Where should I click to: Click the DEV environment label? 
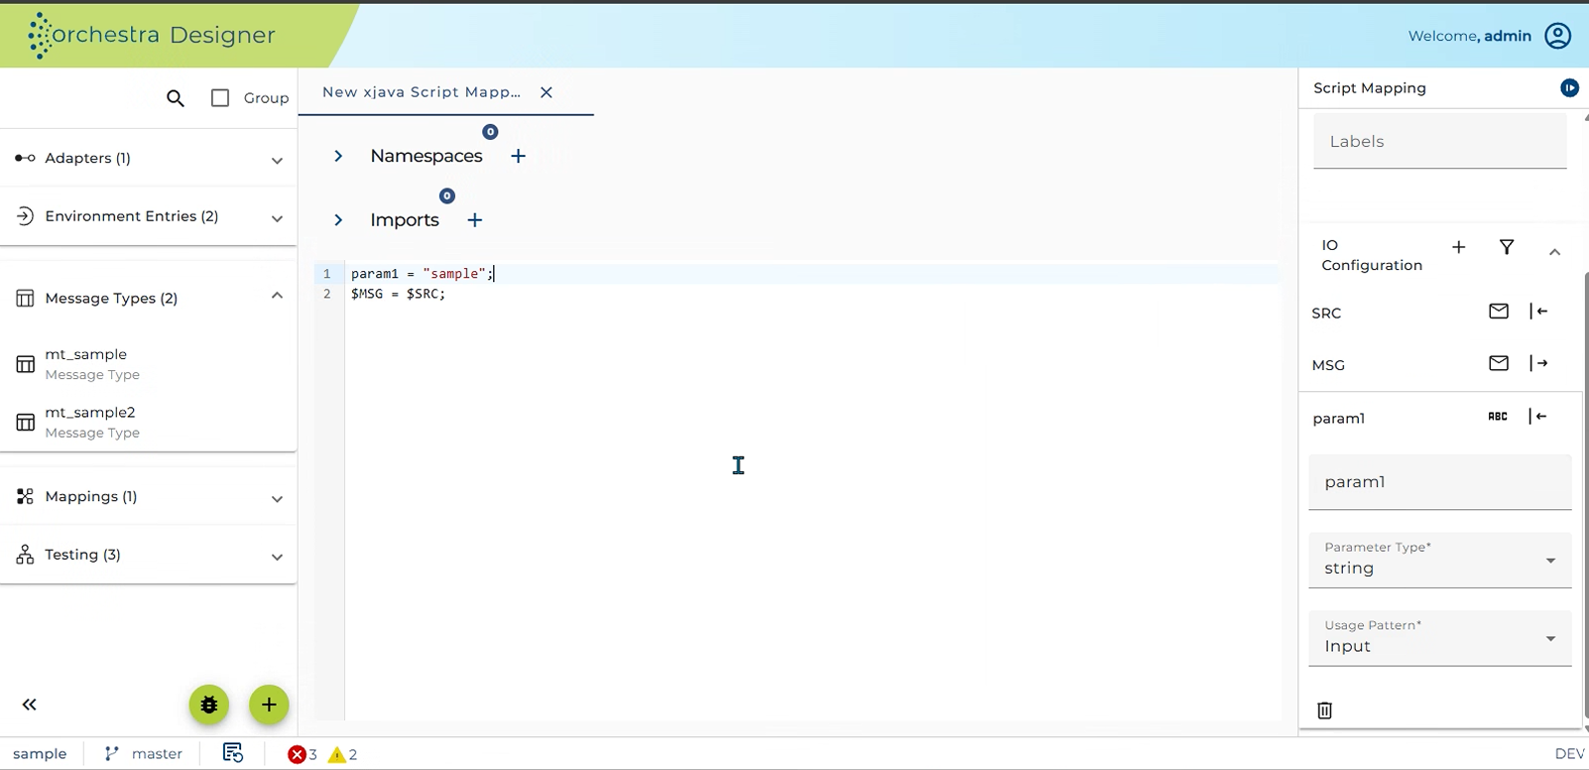[1569, 754]
